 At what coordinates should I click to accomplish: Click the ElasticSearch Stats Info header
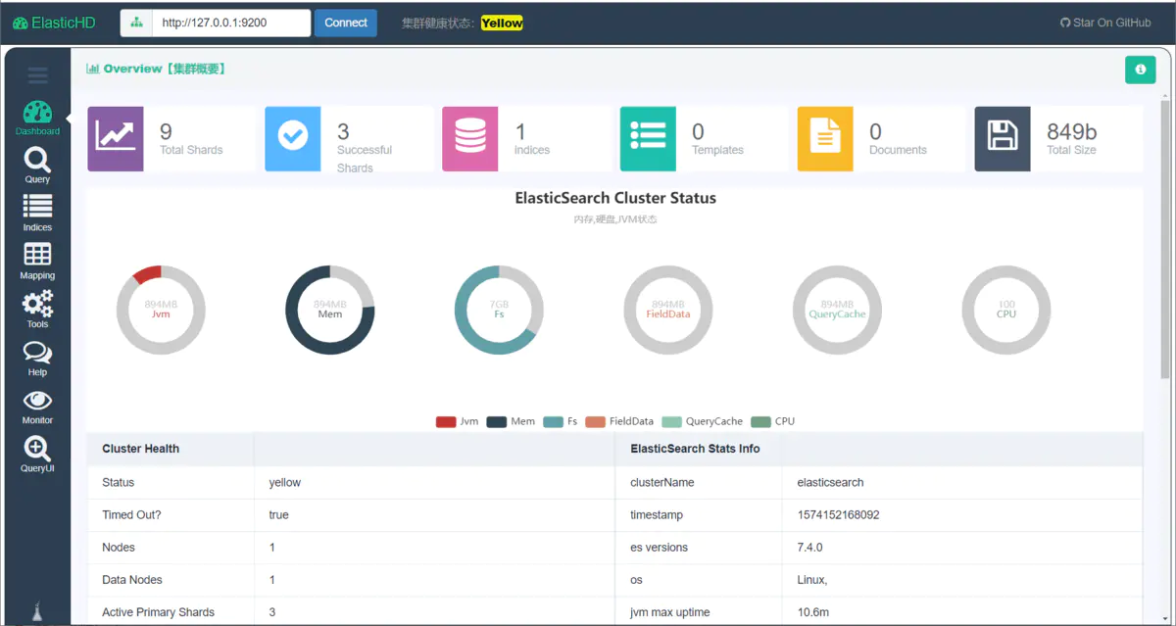[695, 449]
